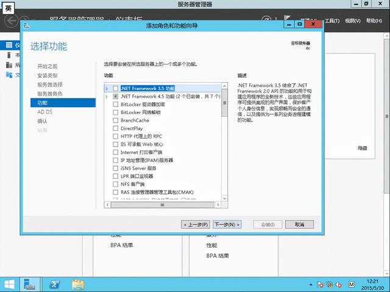Click feature list scroll up arrow
Viewport: 390px width, 292px height.
[224, 86]
